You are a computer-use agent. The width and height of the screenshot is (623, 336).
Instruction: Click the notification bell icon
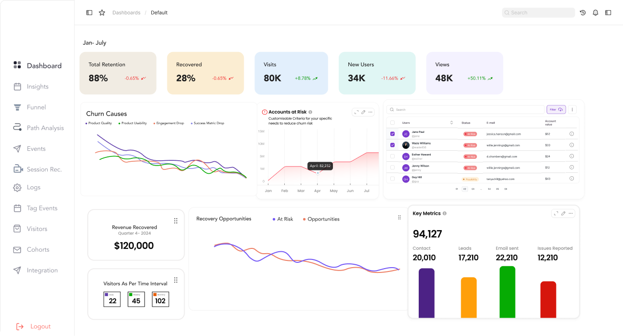[595, 13]
